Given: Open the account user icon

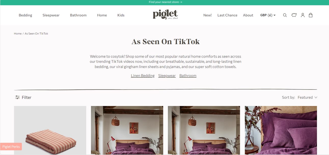Looking at the screenshot, I should tap(303, 15).
